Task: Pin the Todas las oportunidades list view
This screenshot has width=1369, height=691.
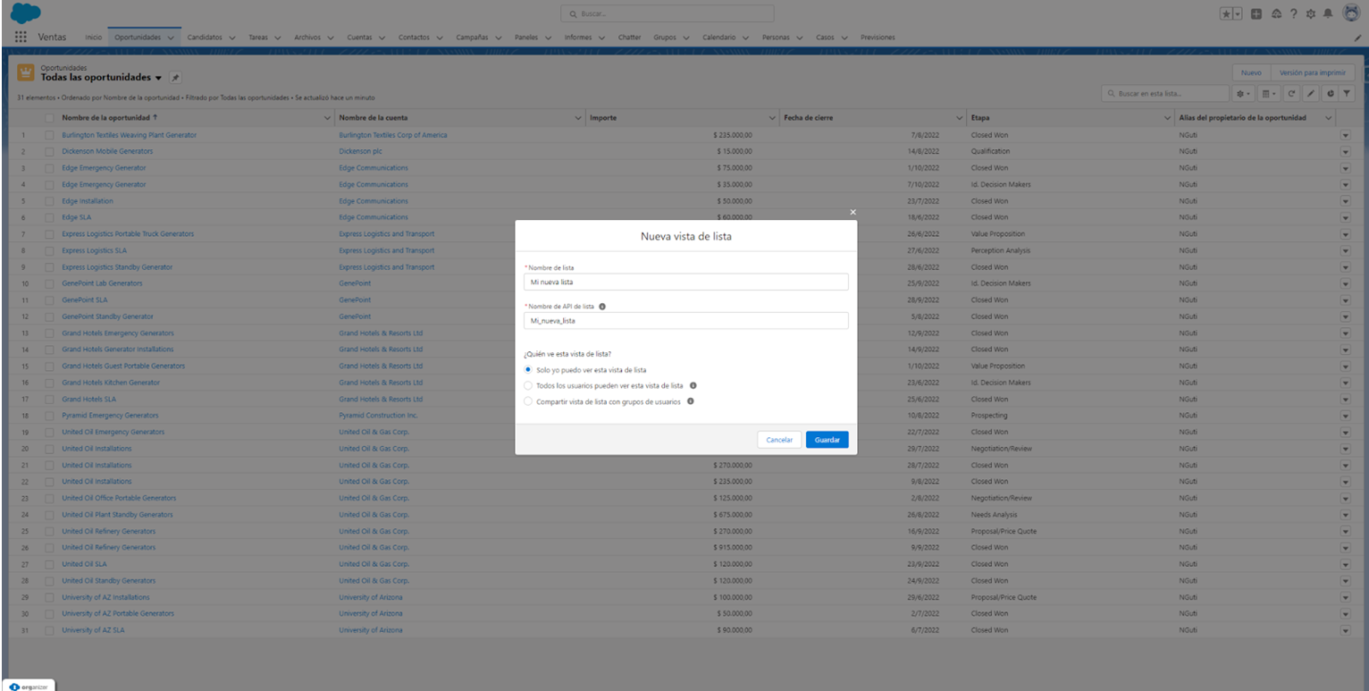Action: tap(175, 78)
